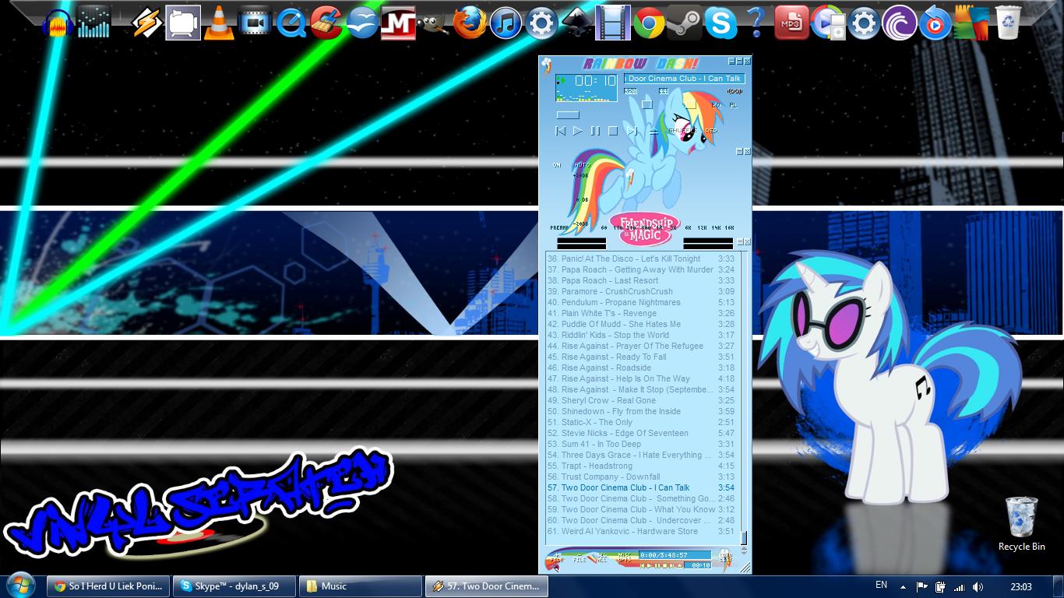
Task: Launch BitTorrent from the dock
Action: point(899,23)
